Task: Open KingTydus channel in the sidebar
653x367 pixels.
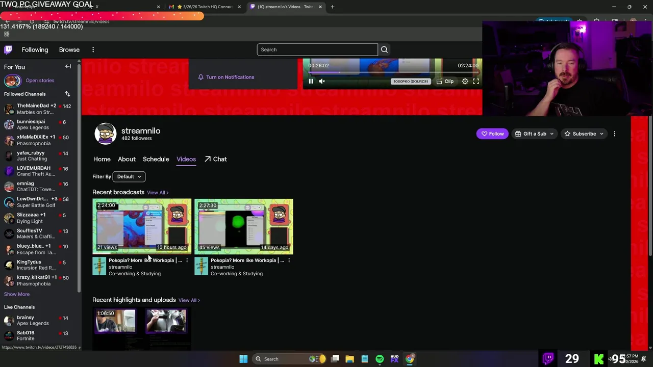Action: pos(39,265)
